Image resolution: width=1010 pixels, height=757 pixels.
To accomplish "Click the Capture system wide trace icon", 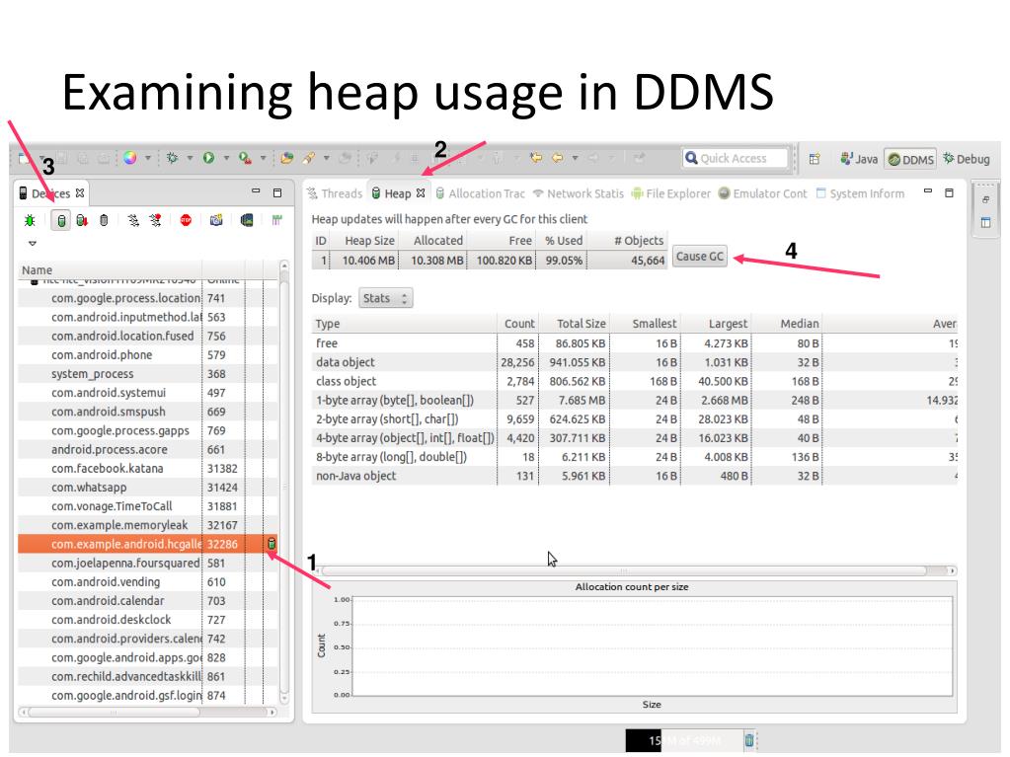I will coord(276,221).
